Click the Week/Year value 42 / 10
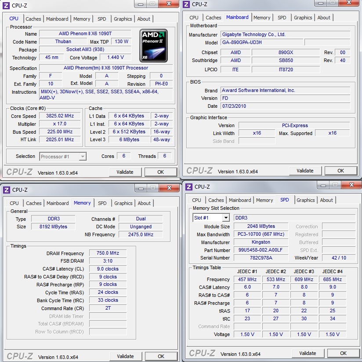The width and height of the screenshot is (362, 362). coord(339,258)
